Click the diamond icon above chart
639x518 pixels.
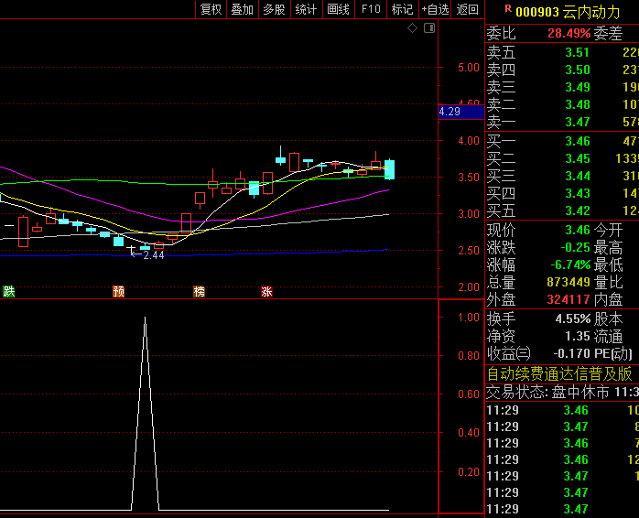click(x=413, y=28)
